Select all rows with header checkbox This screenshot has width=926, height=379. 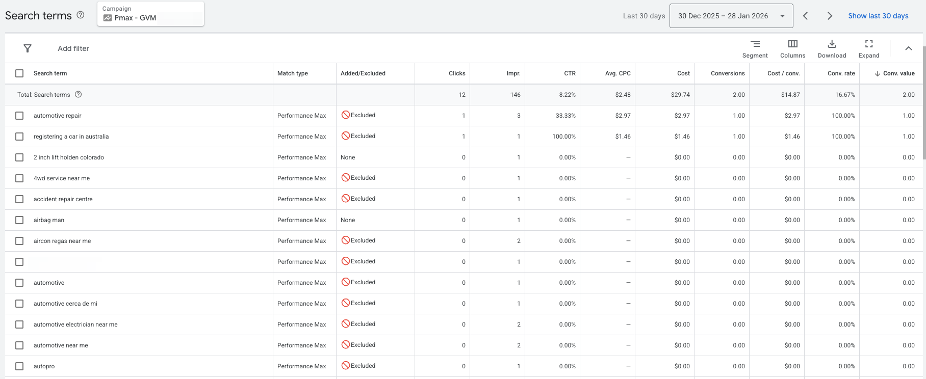point(19,73)
